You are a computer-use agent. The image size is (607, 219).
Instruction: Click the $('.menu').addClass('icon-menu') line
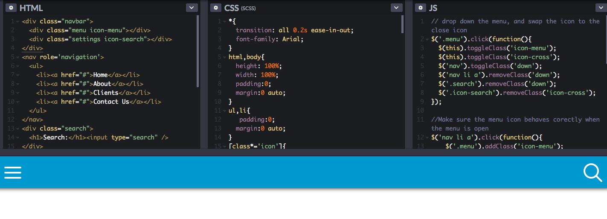tap(505, 146)
